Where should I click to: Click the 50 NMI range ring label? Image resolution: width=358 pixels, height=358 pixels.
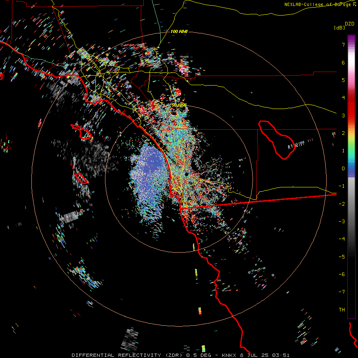[x=179, y=105]
